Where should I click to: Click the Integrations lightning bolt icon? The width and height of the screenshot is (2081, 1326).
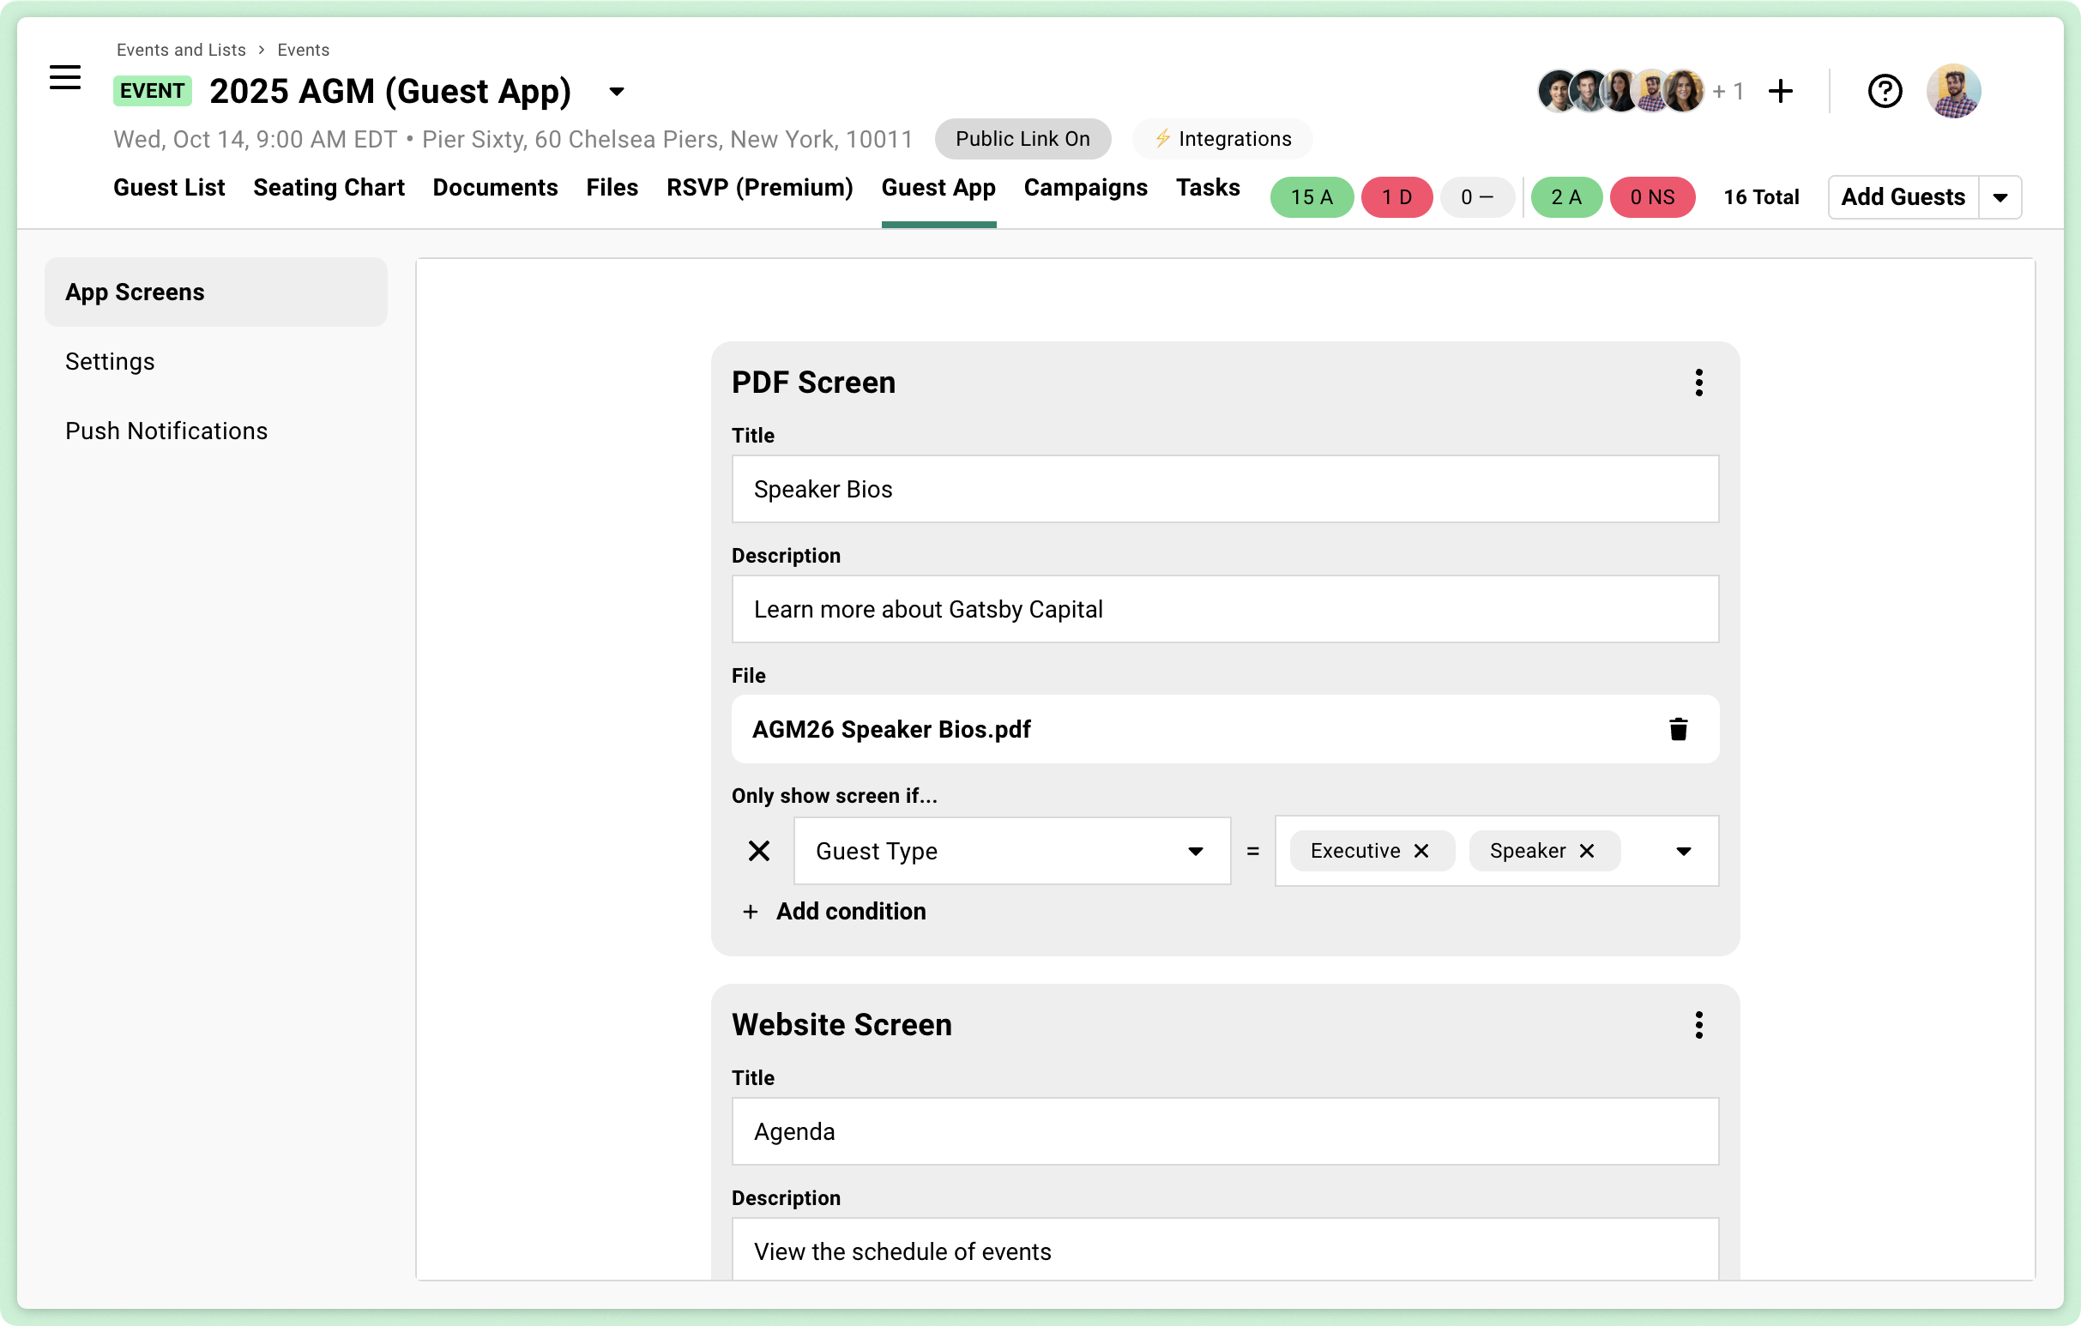[x=1163, y=138]
